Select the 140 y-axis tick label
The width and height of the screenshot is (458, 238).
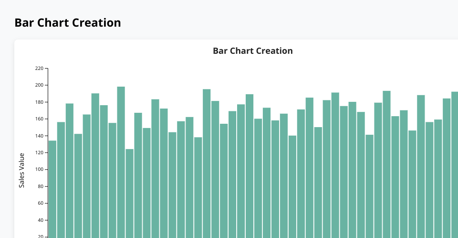[39, 136]
